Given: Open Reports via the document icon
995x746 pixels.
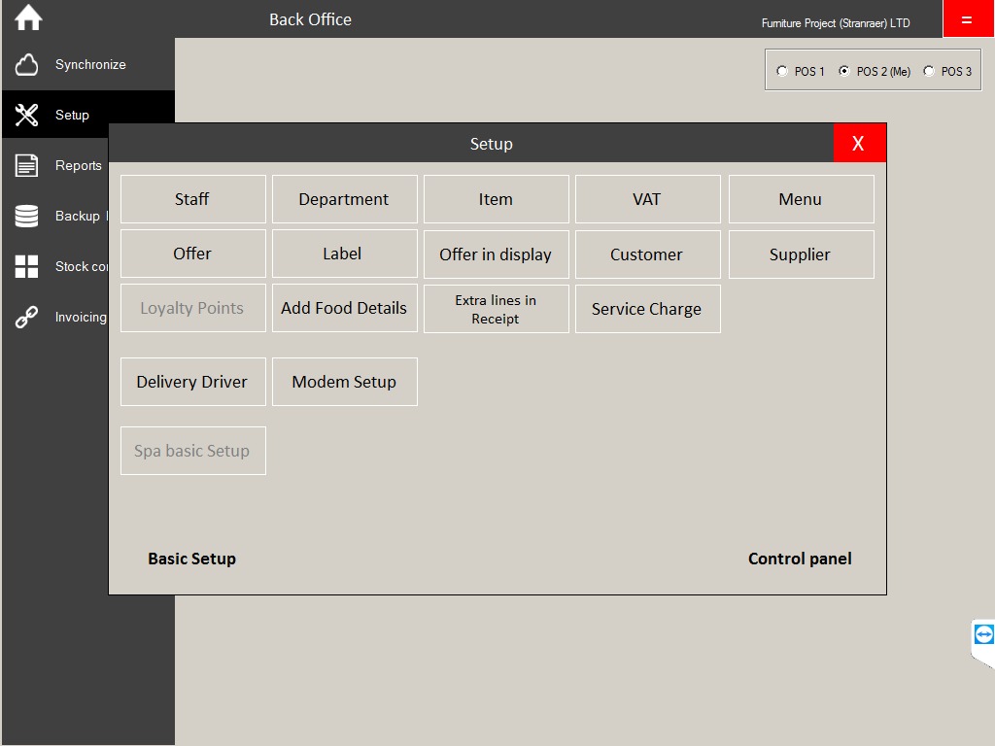Looking at the screenshot, I should (27, 166).
